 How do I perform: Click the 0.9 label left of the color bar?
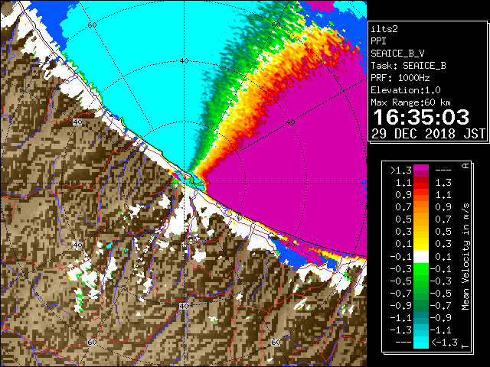click(x=403, y=195)
